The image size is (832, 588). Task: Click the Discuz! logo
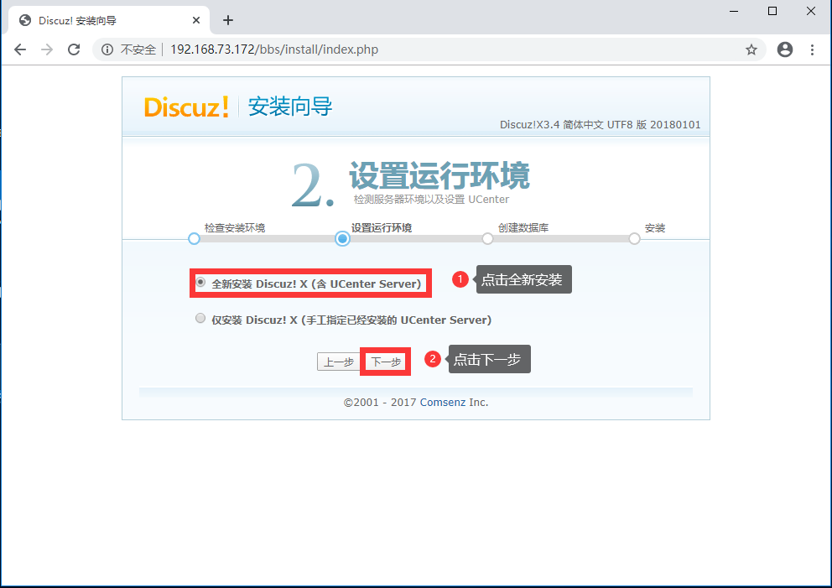pyautogui.click(x=186, y=107)
